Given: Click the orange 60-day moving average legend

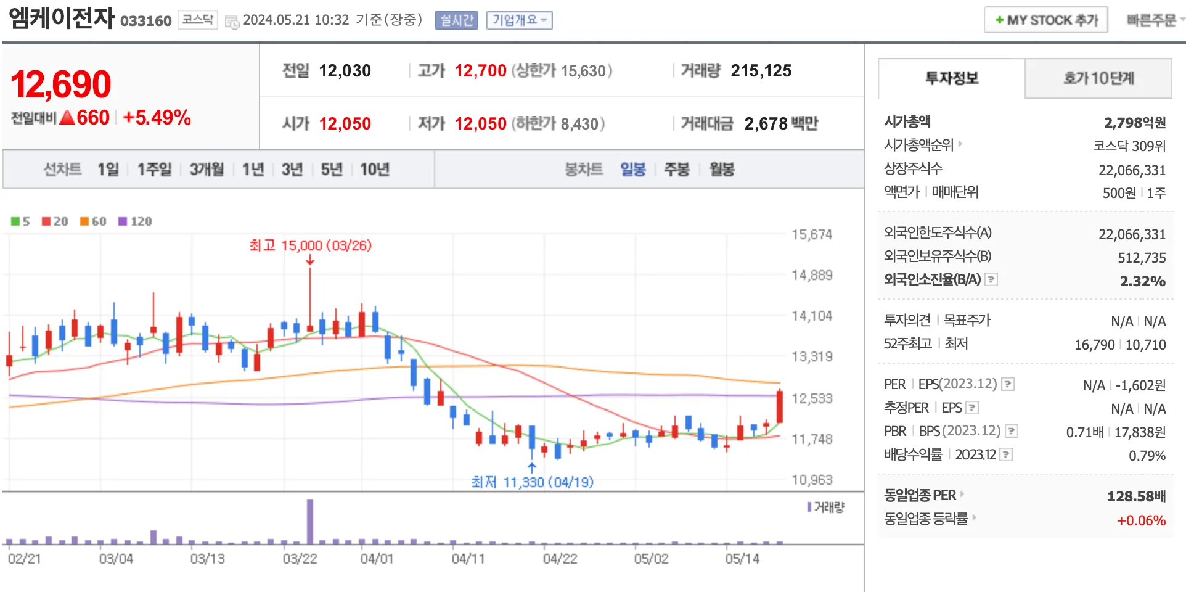Looking at the screenshot, I should [x=93, y=221].
